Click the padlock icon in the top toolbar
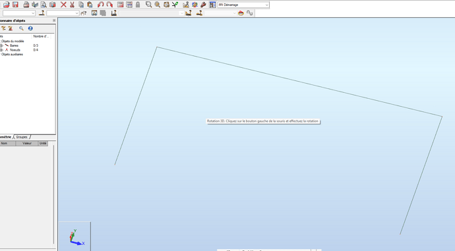The image size is (455, 251). pyautogui.click(x=138, y=5)
